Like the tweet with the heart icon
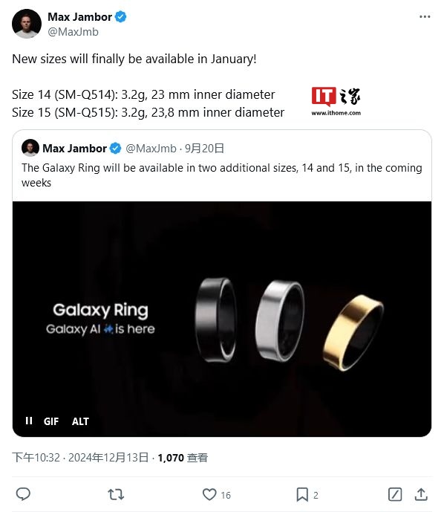 [209, 494]
